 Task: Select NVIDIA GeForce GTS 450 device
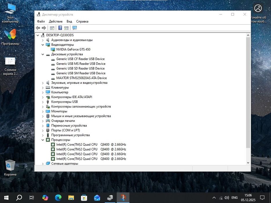coord(73,49)
